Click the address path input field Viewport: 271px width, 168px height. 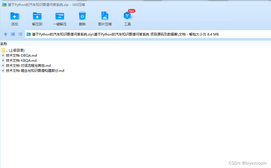coord(148,34)
